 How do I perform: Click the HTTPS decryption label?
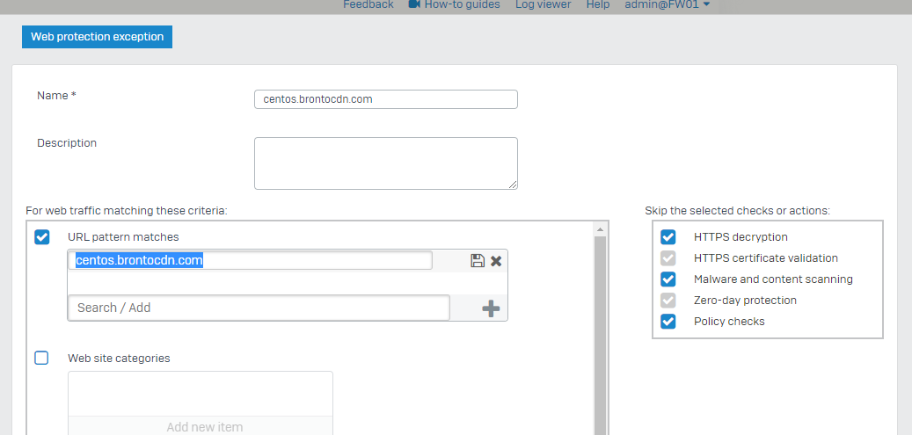[741, 236]
